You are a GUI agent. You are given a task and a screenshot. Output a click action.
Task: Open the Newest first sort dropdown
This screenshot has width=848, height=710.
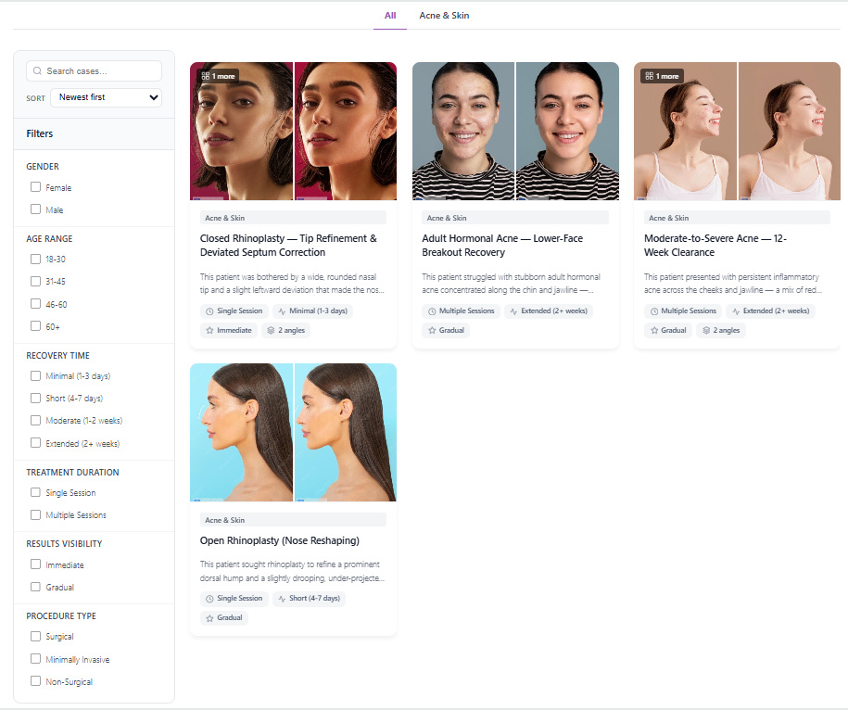[x=106, y=97]
